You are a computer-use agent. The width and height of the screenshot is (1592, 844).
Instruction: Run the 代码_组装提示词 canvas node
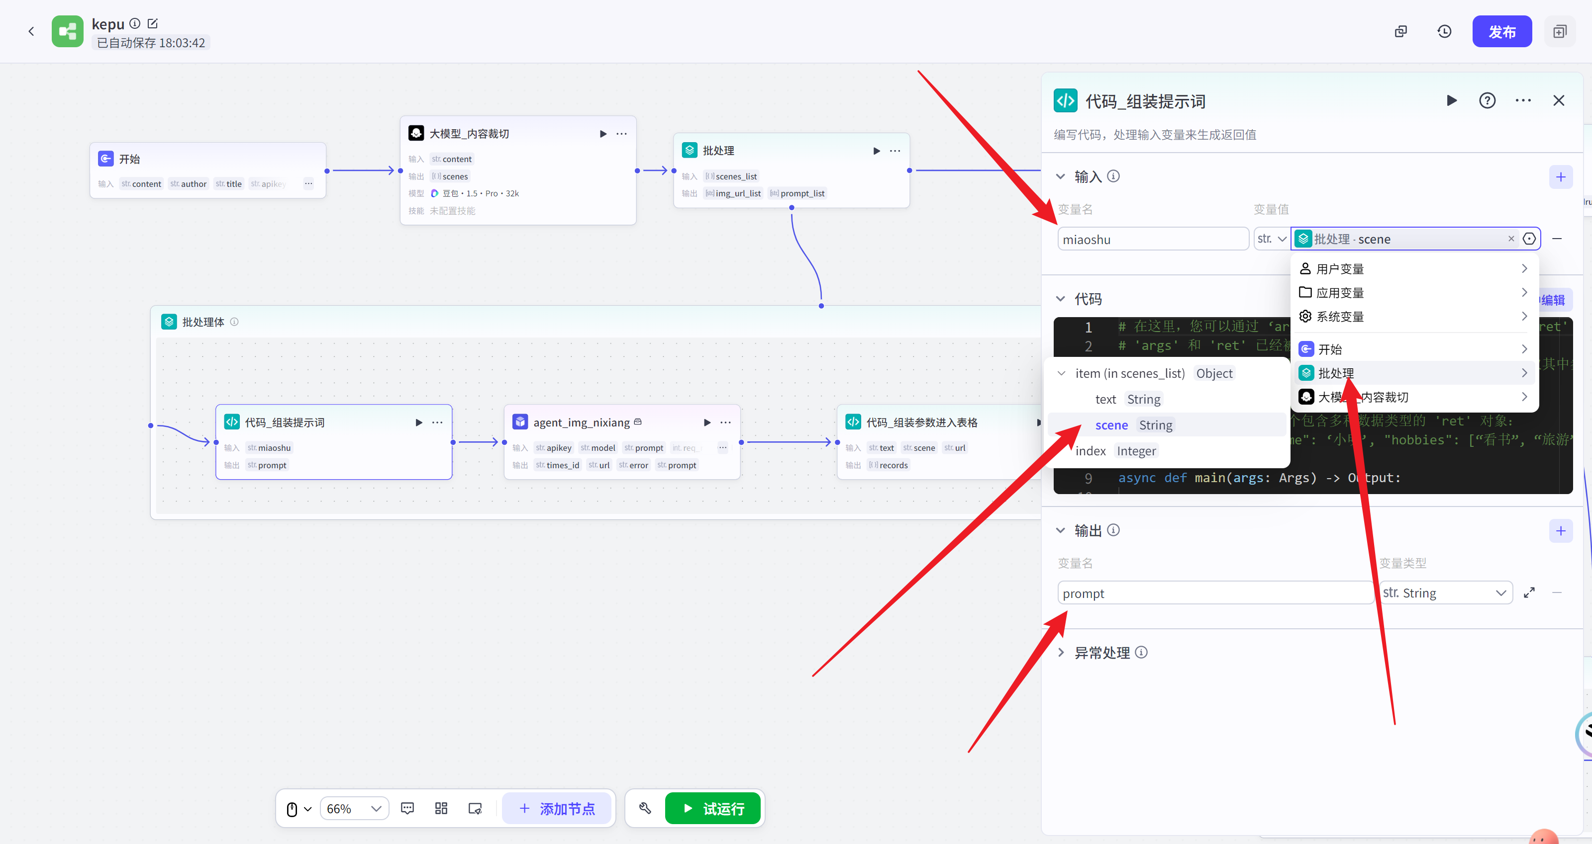(x=419, y=422)
